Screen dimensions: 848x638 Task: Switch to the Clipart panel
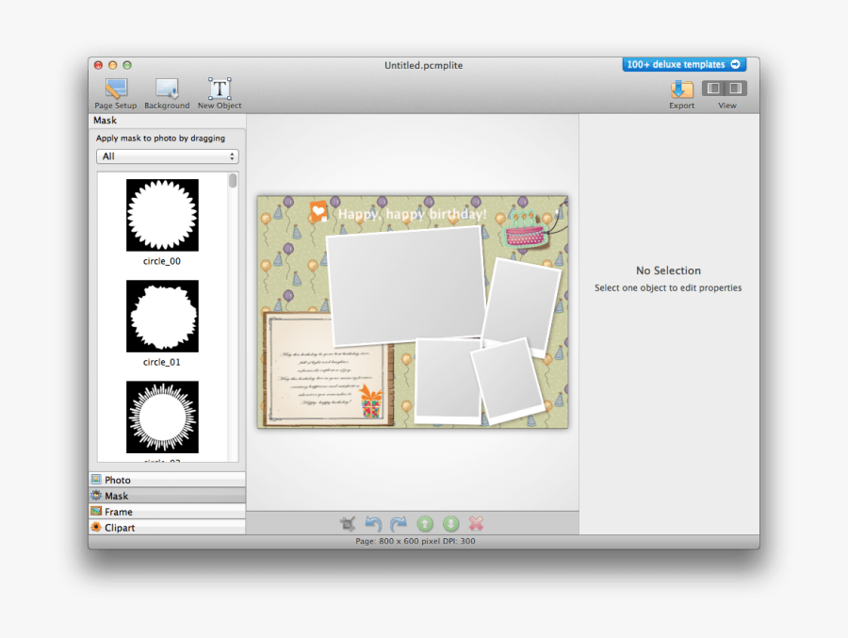tap(167, 528)
